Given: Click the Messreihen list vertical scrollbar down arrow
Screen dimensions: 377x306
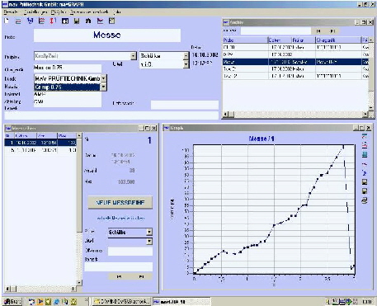Looking at the screenshot, I should click(79, 283).
